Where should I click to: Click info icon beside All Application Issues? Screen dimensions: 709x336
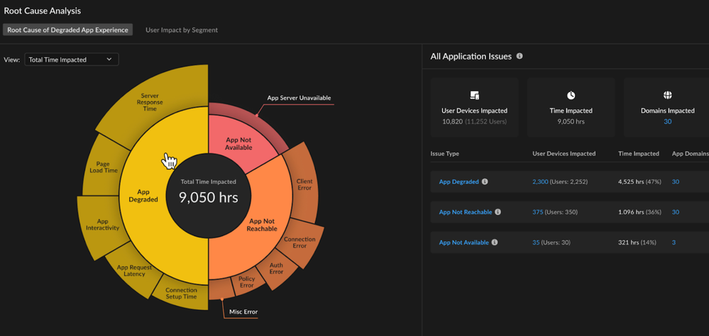520,56
